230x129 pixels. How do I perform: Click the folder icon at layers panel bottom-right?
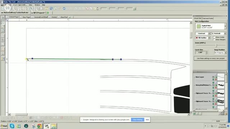226,114
